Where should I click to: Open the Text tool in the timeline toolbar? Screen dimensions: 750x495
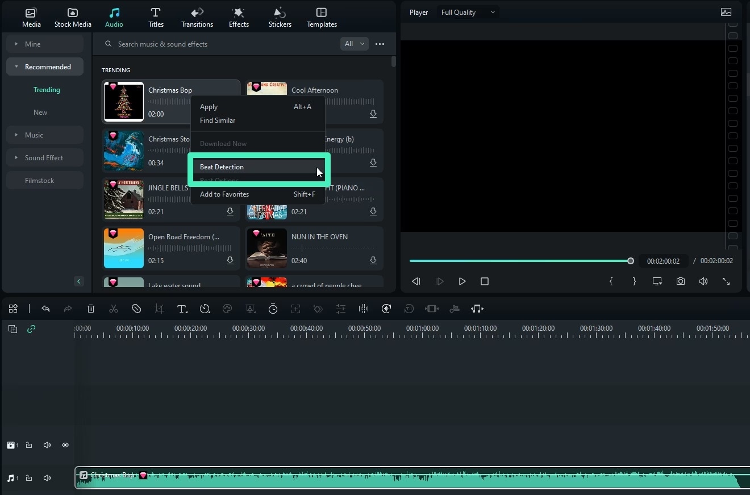click(x=182, y=309)
